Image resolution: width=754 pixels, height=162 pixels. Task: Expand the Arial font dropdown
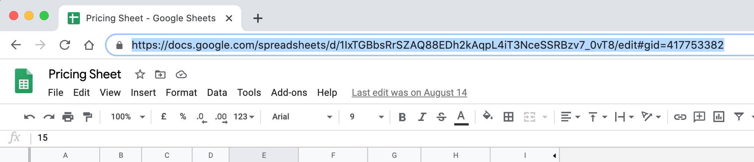point(302,117)
